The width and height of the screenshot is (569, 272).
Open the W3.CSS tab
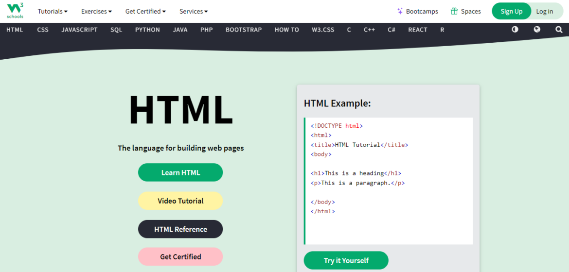[323, 30]
